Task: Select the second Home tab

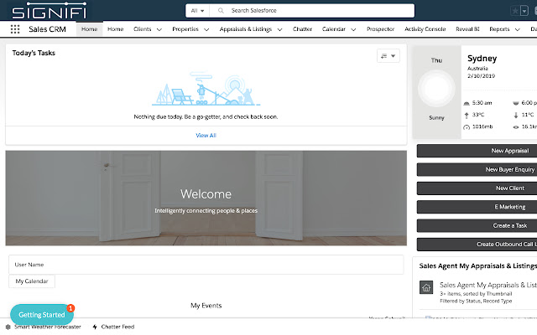Action: pos(116,29)
